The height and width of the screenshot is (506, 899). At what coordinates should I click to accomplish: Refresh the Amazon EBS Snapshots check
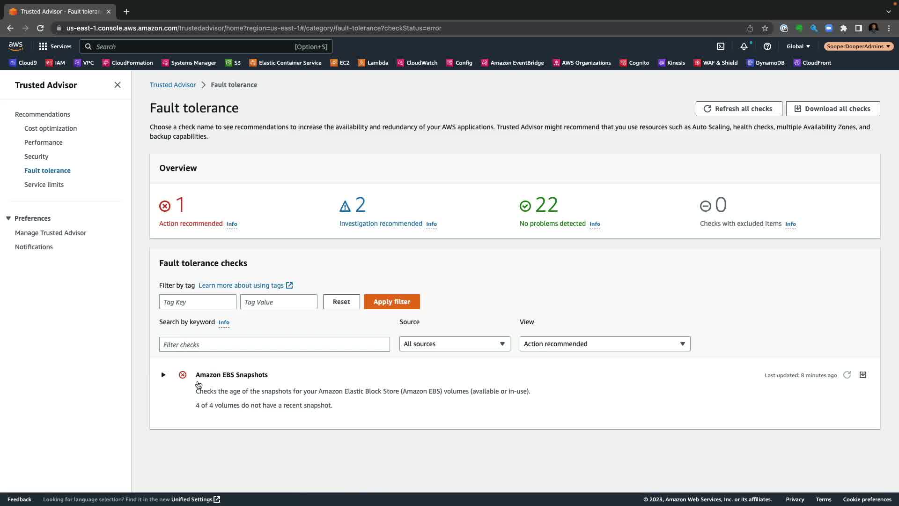(847, 375)
